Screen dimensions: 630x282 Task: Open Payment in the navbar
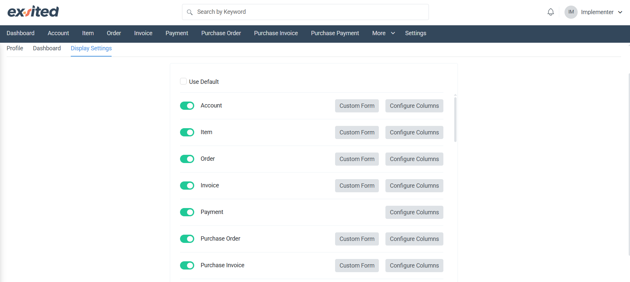[177, 33]
